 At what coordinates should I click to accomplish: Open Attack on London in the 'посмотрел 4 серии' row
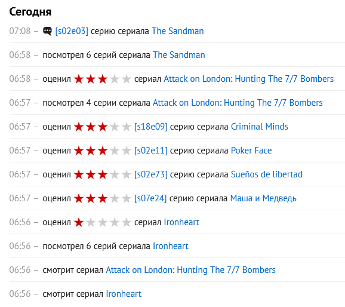pos(238,103)
